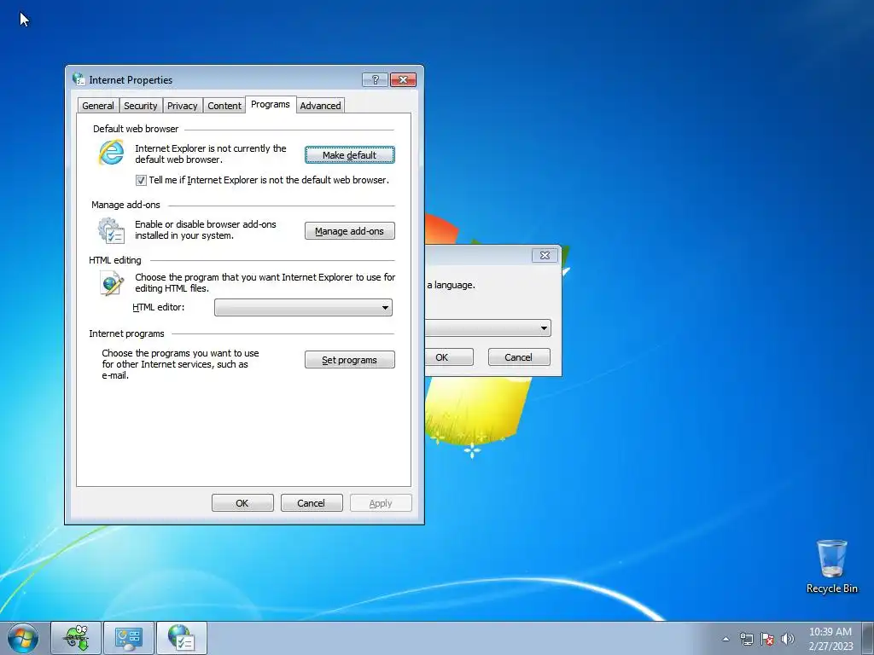Click the Show desktop strip
The width and height of the screenshot is (874, 655).
pyautogui.click(x=868, y=638)
